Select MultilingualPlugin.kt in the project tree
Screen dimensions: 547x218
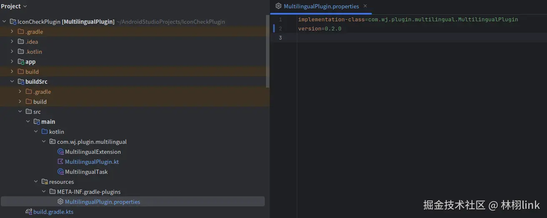pyautogui.click(x=92, y=162)
